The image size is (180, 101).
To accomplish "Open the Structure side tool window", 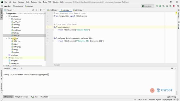I will tap(1, 88).
